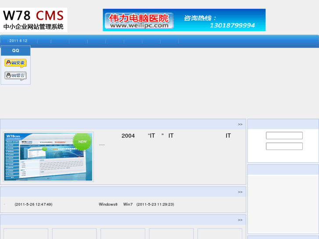Viewport: 319px width, 239px height.
Task: Open the Windows8 Win7 news item
Action: [x=136, y=204]
